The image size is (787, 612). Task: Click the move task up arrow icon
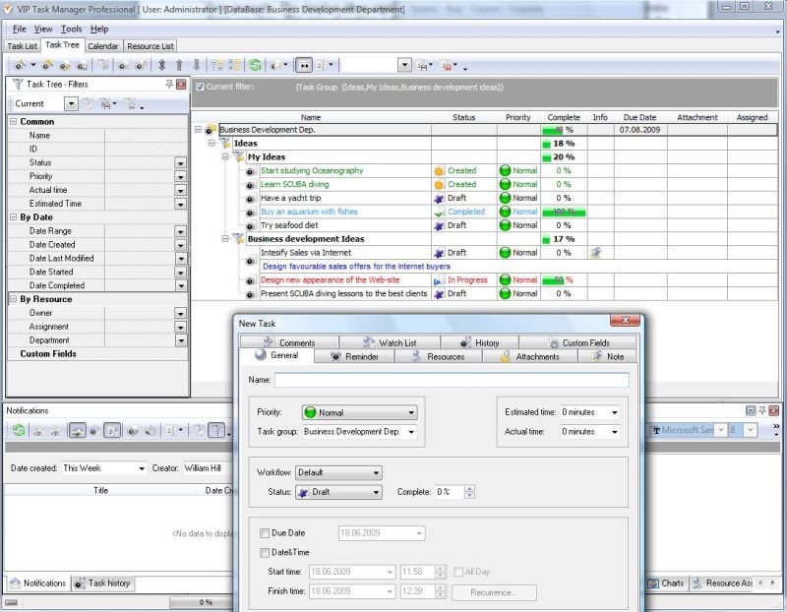179,65
